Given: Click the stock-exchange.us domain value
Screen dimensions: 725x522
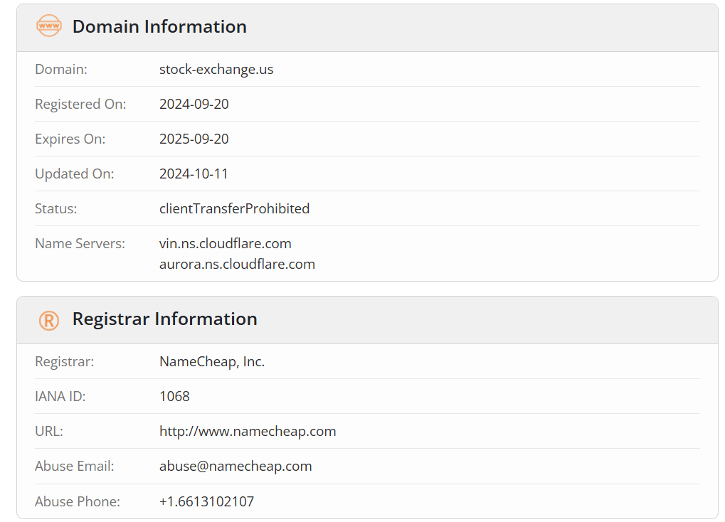Looking at the screenshot, I should pos(216,70).
